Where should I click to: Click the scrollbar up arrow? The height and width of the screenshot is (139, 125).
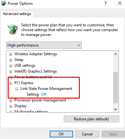click(115, 54)
